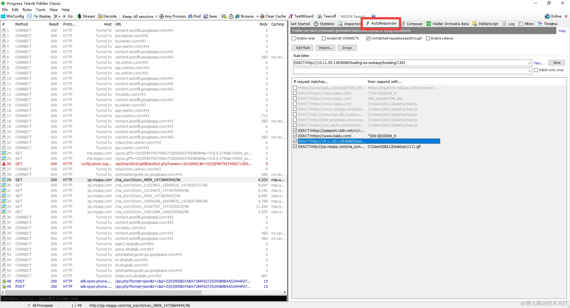Toggle Stream mode in toolbar
Image resolution: width=570 pixels, height=308 pixels.
(86, 16)
